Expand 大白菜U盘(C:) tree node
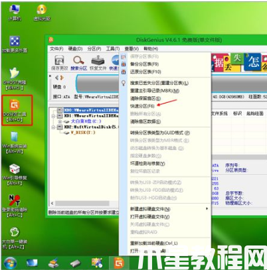The image size is (267, 270). point(60,121)
